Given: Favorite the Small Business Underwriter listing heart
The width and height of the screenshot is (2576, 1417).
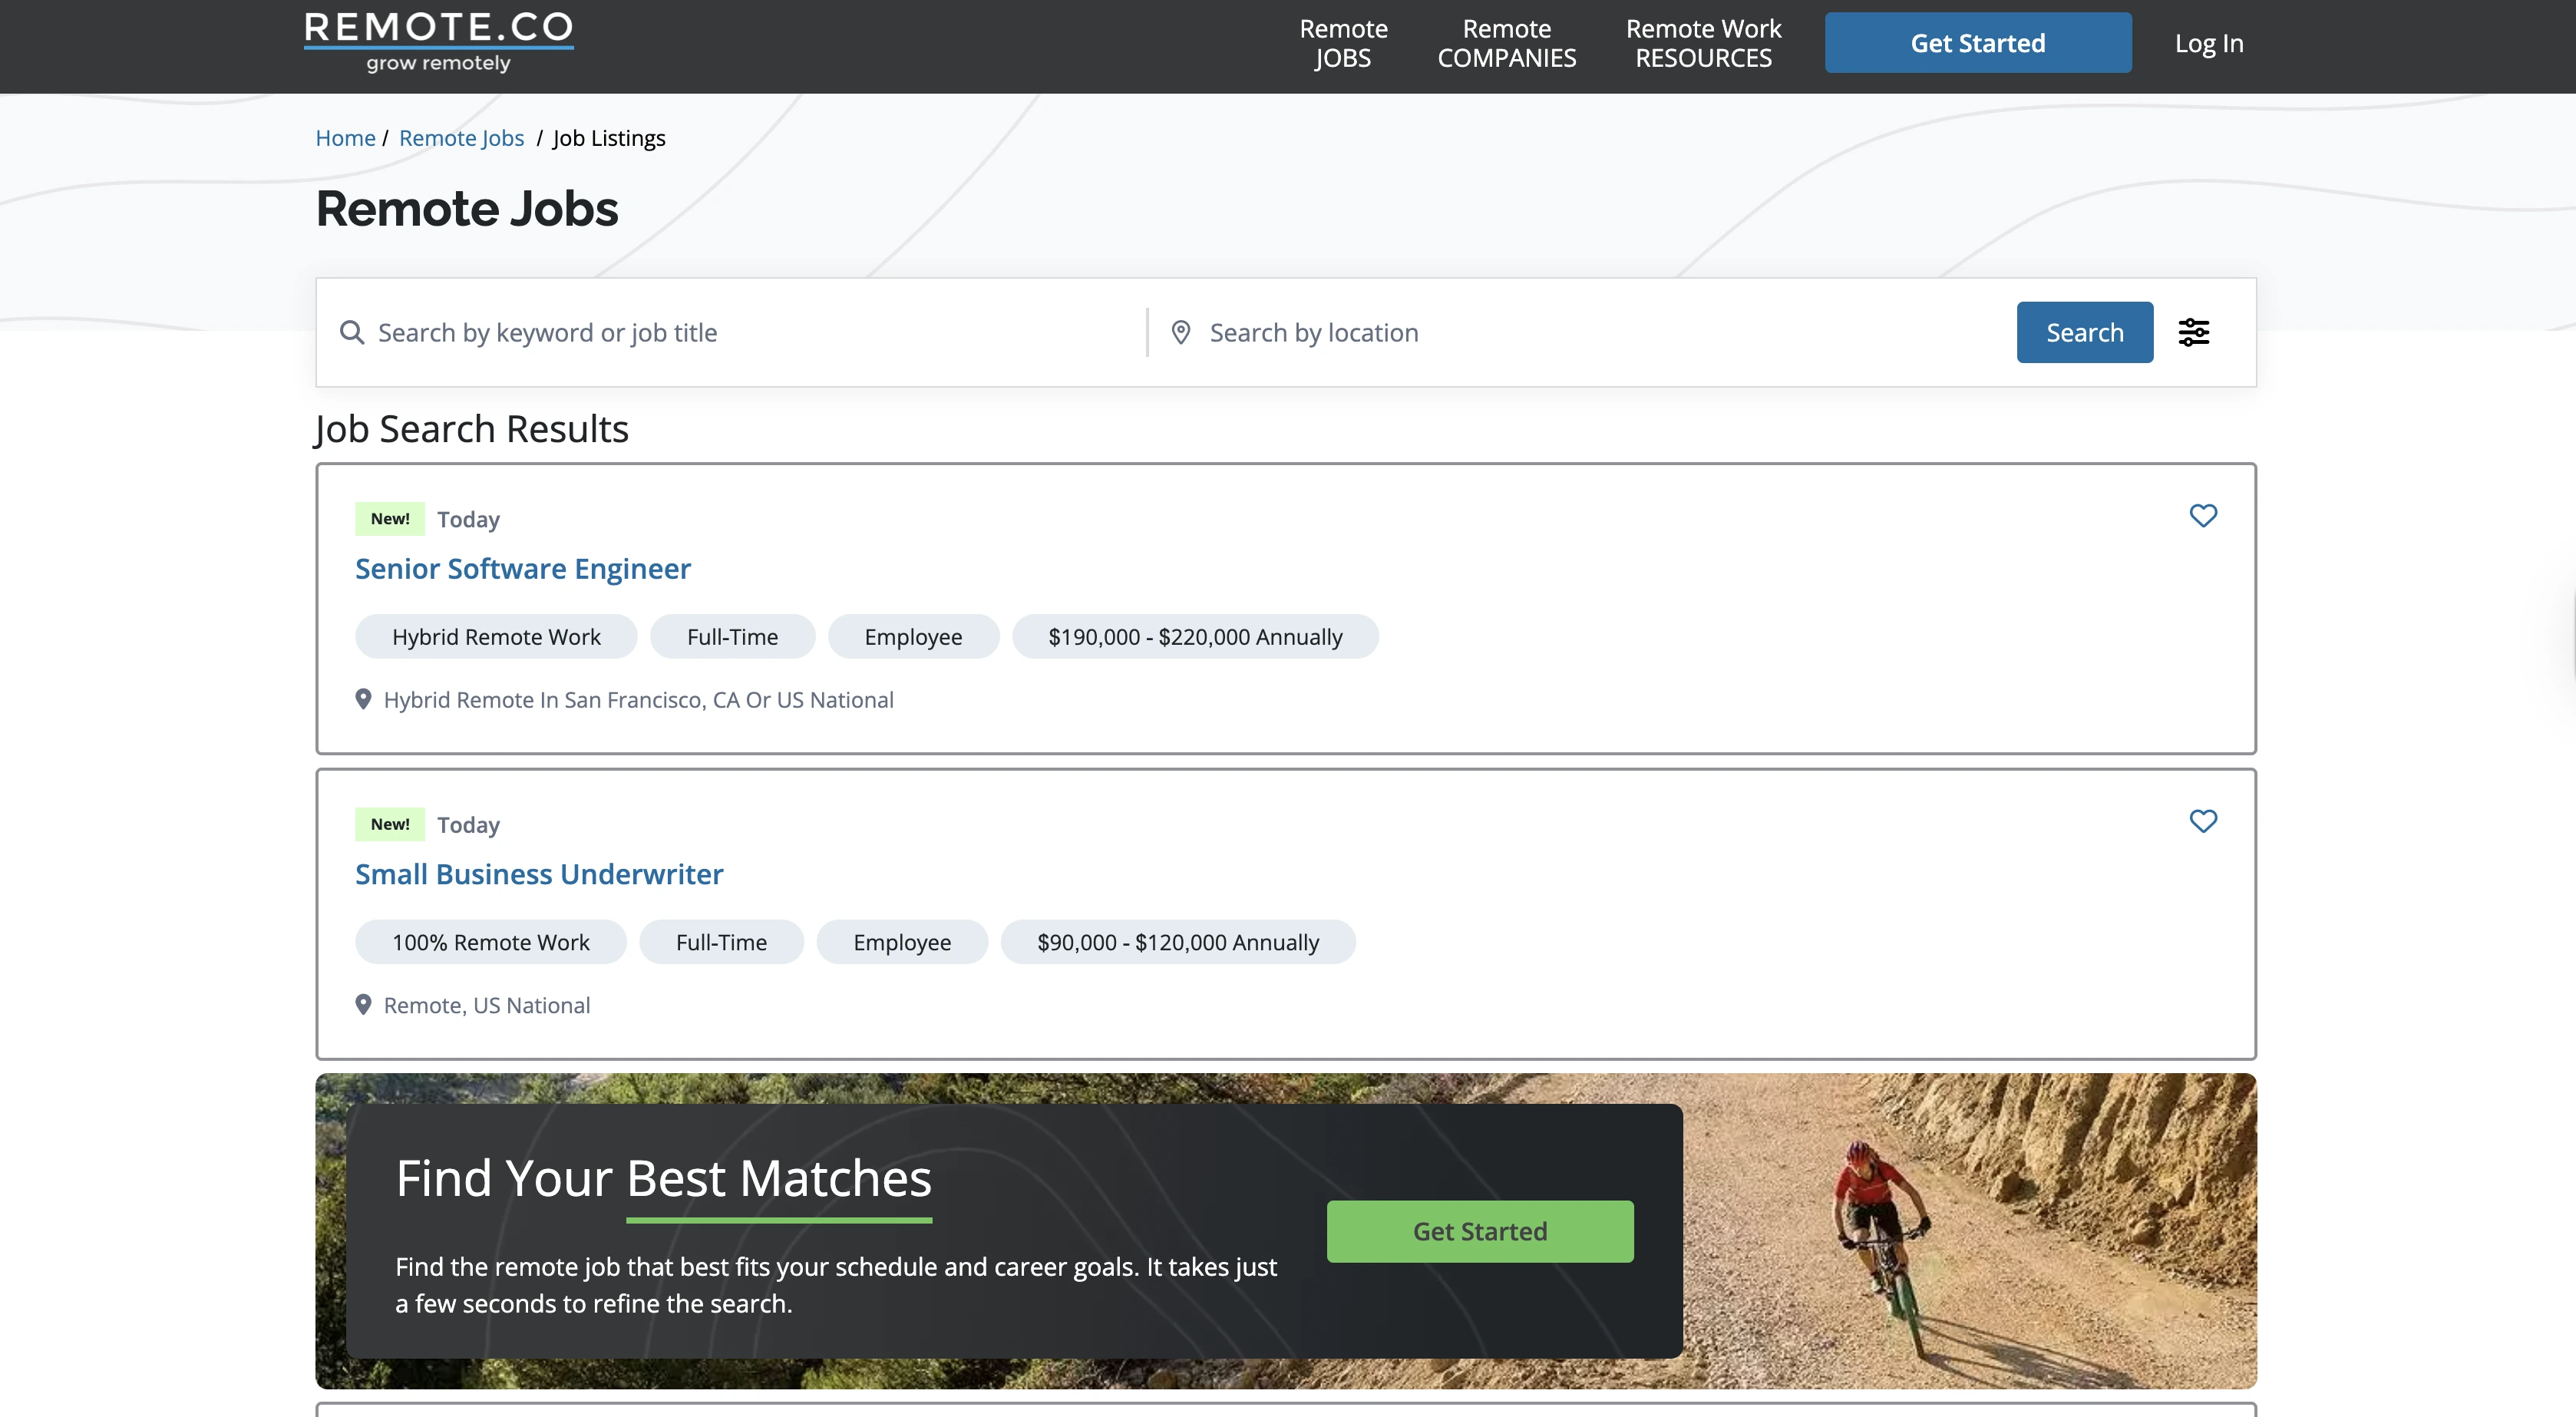Looking at the screenshot, I should (2203, 821).
